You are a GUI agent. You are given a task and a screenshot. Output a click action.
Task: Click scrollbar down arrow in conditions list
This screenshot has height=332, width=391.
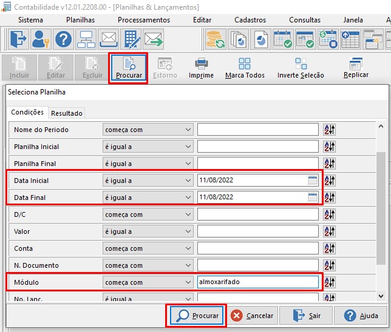(381, 296)
